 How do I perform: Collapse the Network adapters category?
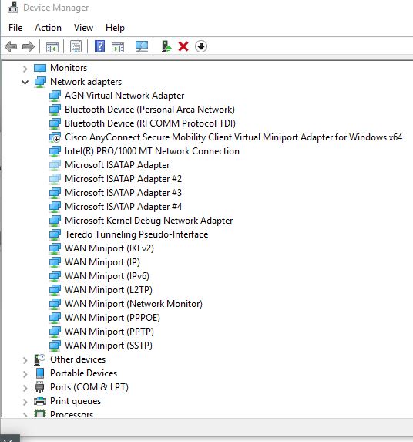pyautogui.click(x=25, y=82)
